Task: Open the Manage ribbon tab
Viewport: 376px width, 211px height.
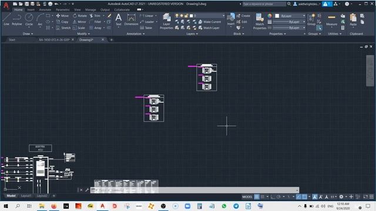Action: [x=90, y=10]
